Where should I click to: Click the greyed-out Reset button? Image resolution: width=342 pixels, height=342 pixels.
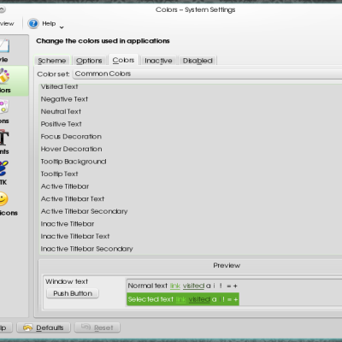(97, 327)
